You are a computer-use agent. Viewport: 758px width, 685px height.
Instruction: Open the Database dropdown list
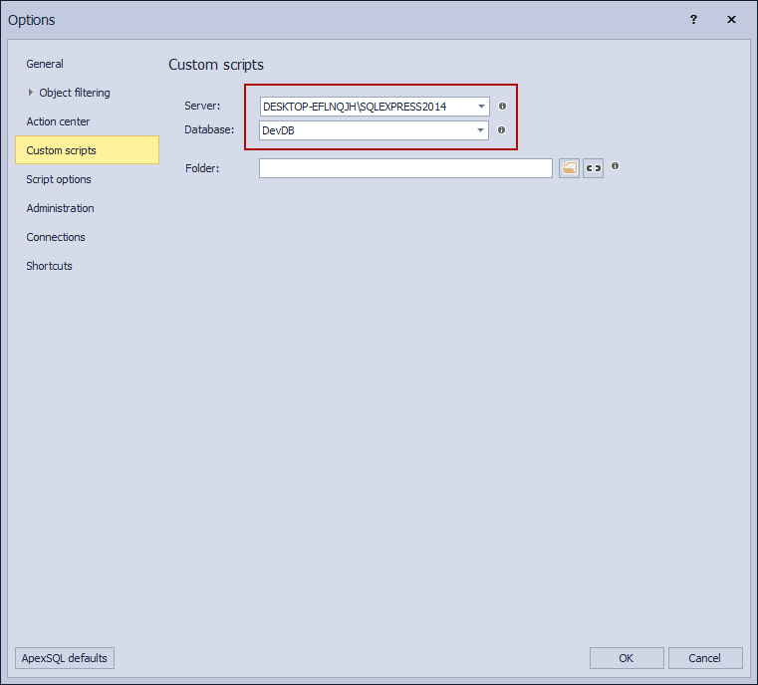coord(481,130)
